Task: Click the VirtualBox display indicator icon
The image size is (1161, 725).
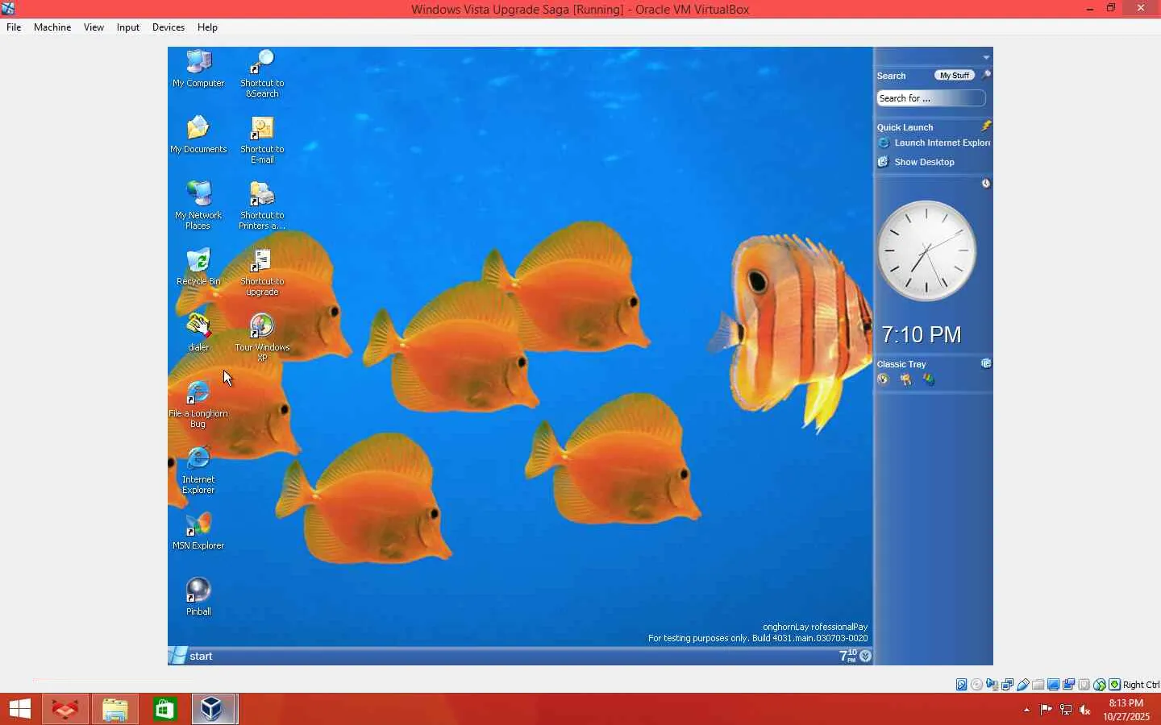Action: point(1054,685)
